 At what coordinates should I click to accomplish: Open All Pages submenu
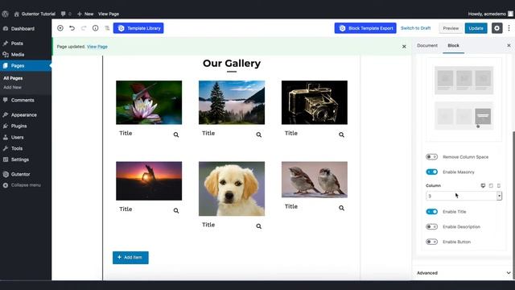(x=13, y=78)
